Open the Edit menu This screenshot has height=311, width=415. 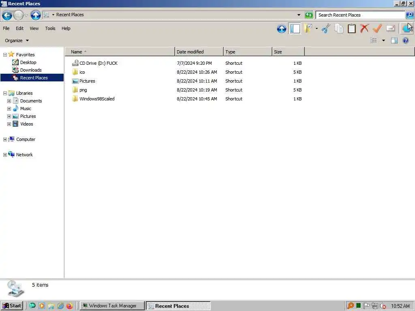[x=19, y=28]
